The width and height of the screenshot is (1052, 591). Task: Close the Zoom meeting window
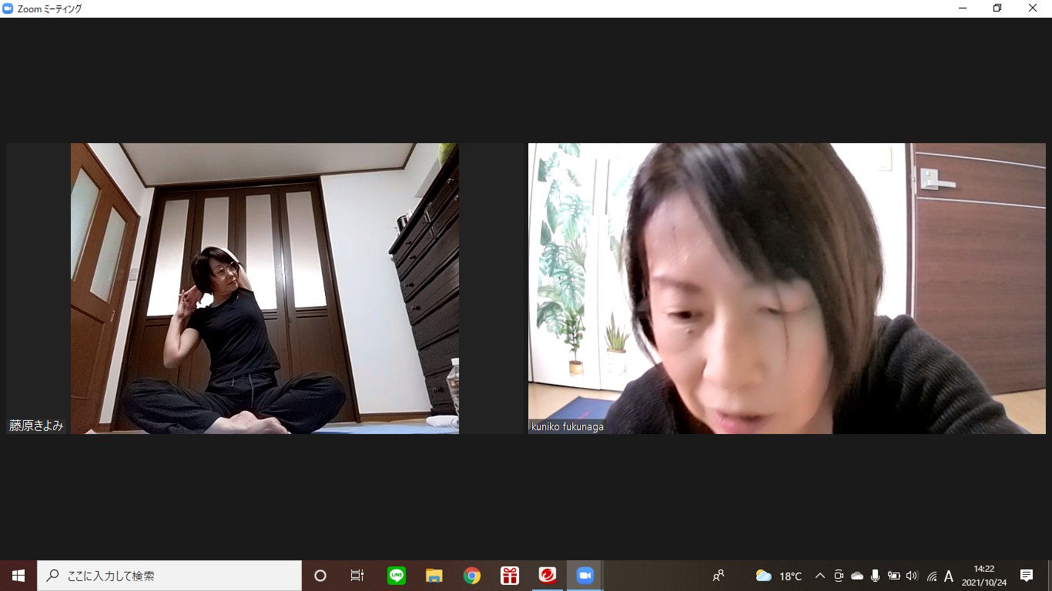tap(1033, 8)
